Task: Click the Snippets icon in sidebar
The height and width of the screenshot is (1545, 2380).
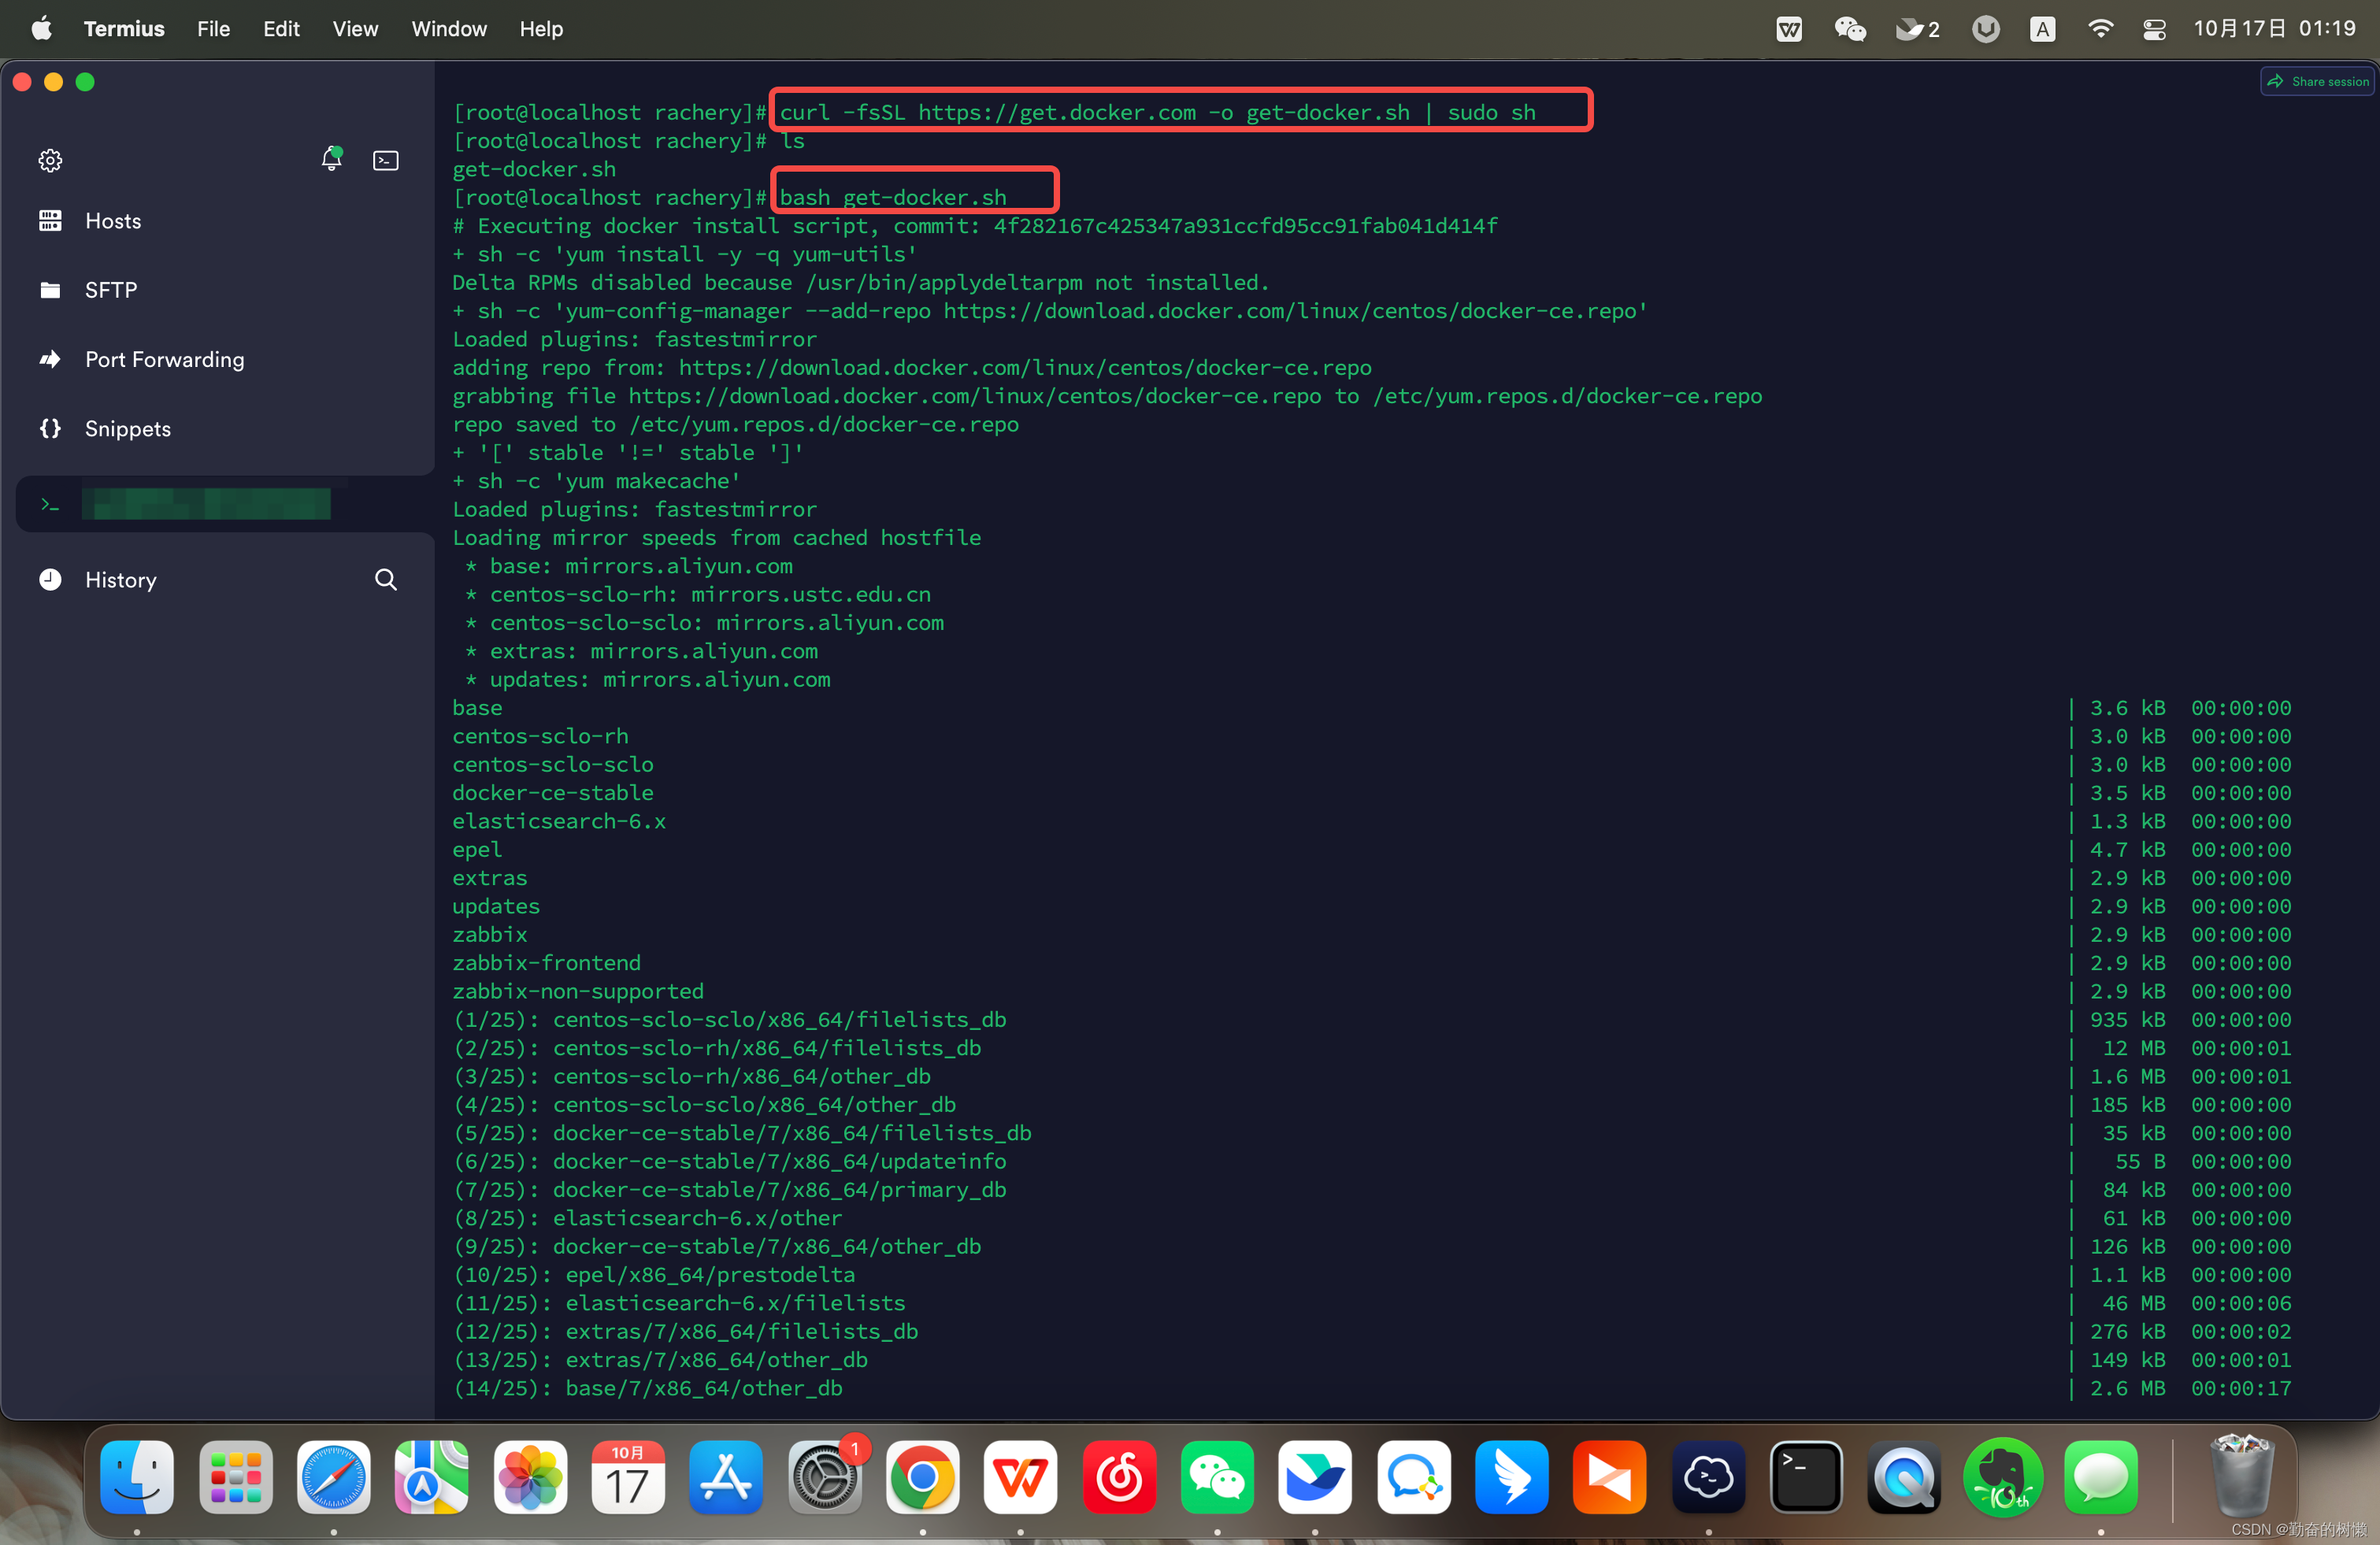Action: (49, 428)
